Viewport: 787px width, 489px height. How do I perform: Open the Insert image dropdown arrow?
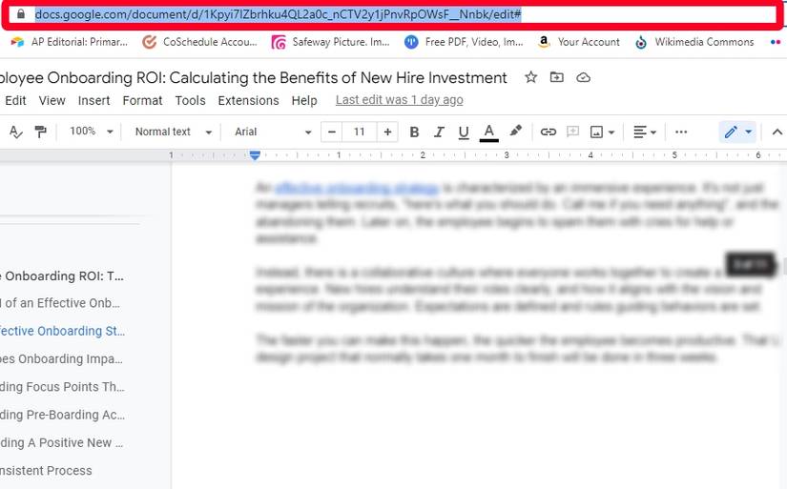click(611, 132)
